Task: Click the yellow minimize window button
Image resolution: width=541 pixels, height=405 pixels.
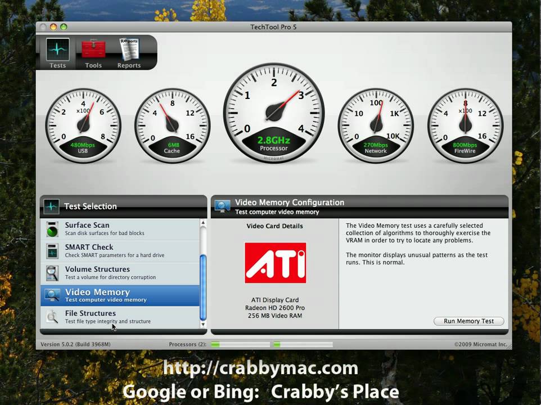Action: [x=53, y=27]
